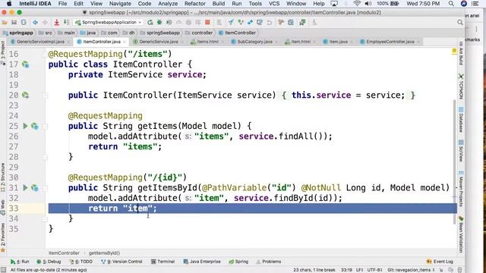Run with coverage toolbar icon
This screenshot has width=486, height=273.
click(x=169, y=22)
